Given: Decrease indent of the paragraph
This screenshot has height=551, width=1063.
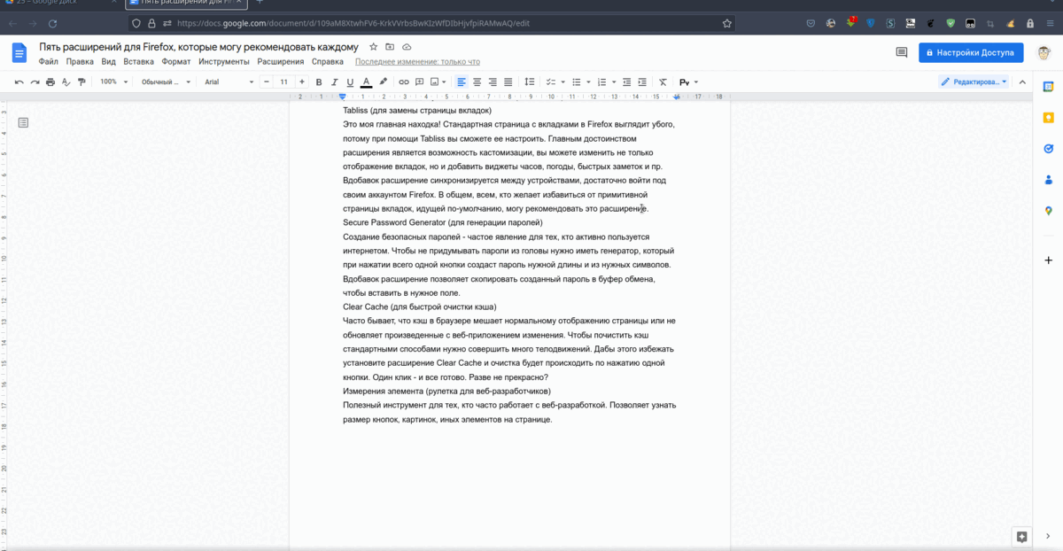Looking at the screenshot, I should pyautogui.click(x=627, y=81).
